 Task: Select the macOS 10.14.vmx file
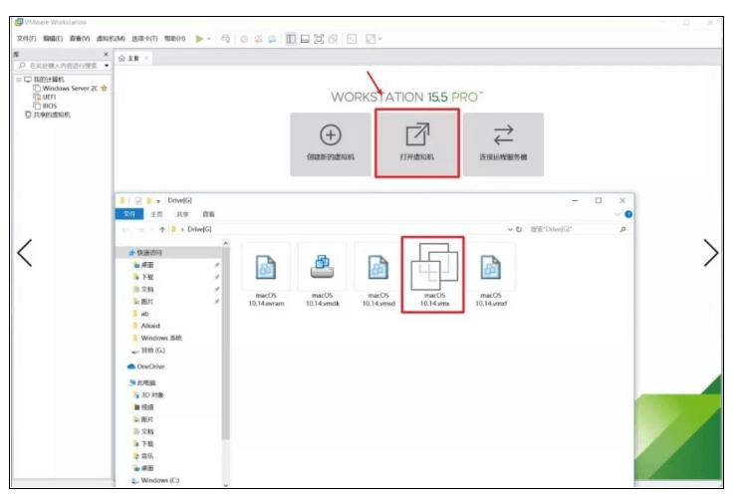[x=433, y=274]
